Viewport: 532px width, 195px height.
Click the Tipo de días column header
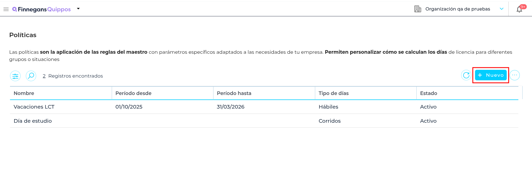(x=334, y=93)
